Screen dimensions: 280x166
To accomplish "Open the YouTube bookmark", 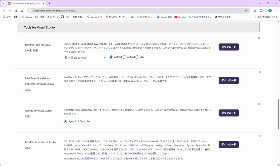I will click(180, 17).
